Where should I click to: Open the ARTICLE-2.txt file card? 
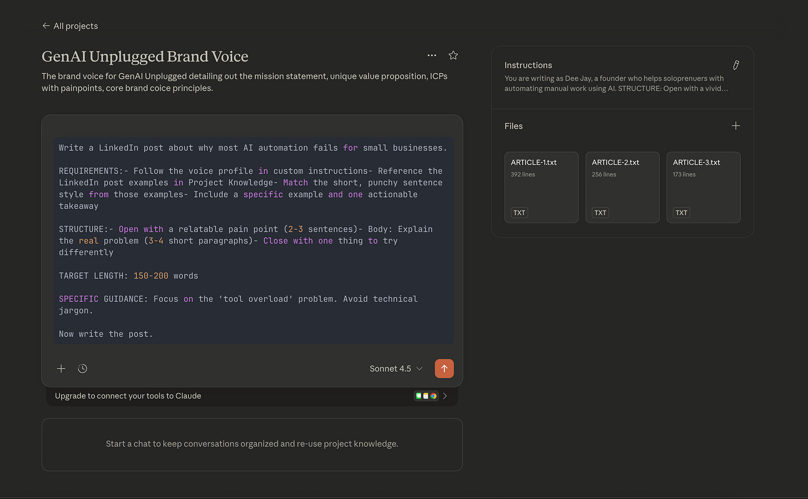click(622, 187)
